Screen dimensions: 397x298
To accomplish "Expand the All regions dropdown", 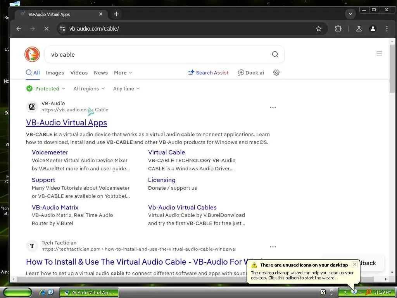I will (89, 89).
